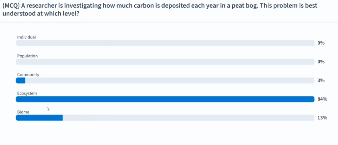
Task: Click the 84% Ecosystem percentage
Action: click(x=322, y=99)
